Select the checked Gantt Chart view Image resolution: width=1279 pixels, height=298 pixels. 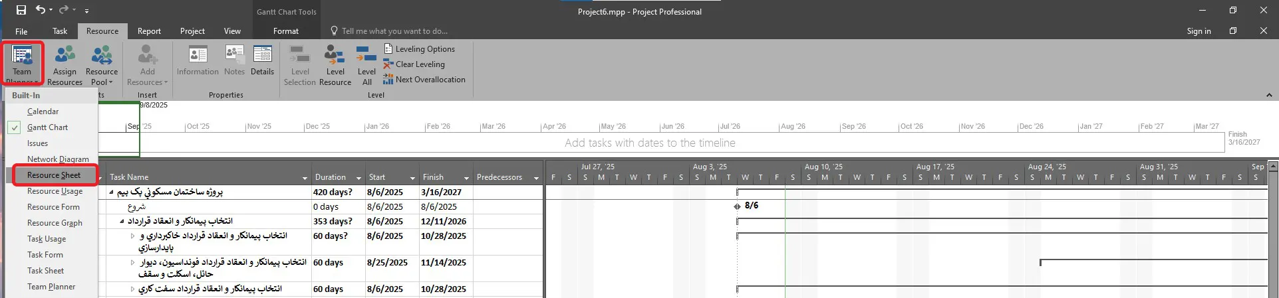click(47, 127)
